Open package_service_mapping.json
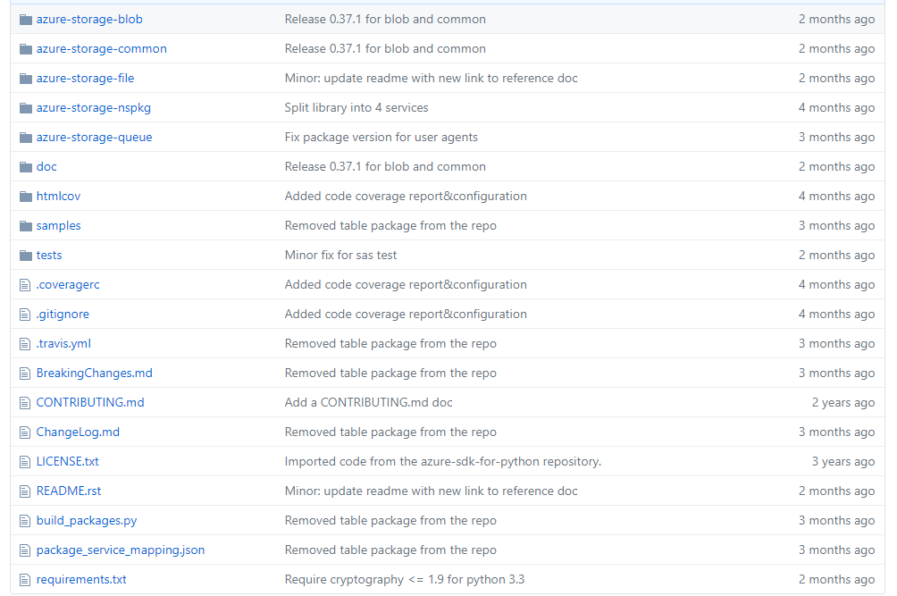The height and width of the screenshot is (596, 897). click(120, 550)
